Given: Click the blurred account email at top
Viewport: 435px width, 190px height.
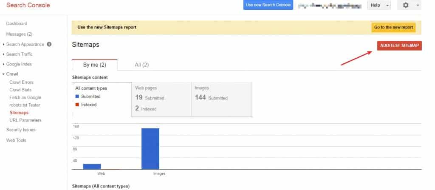Looking at the screenshot, I should click(330, 6).
